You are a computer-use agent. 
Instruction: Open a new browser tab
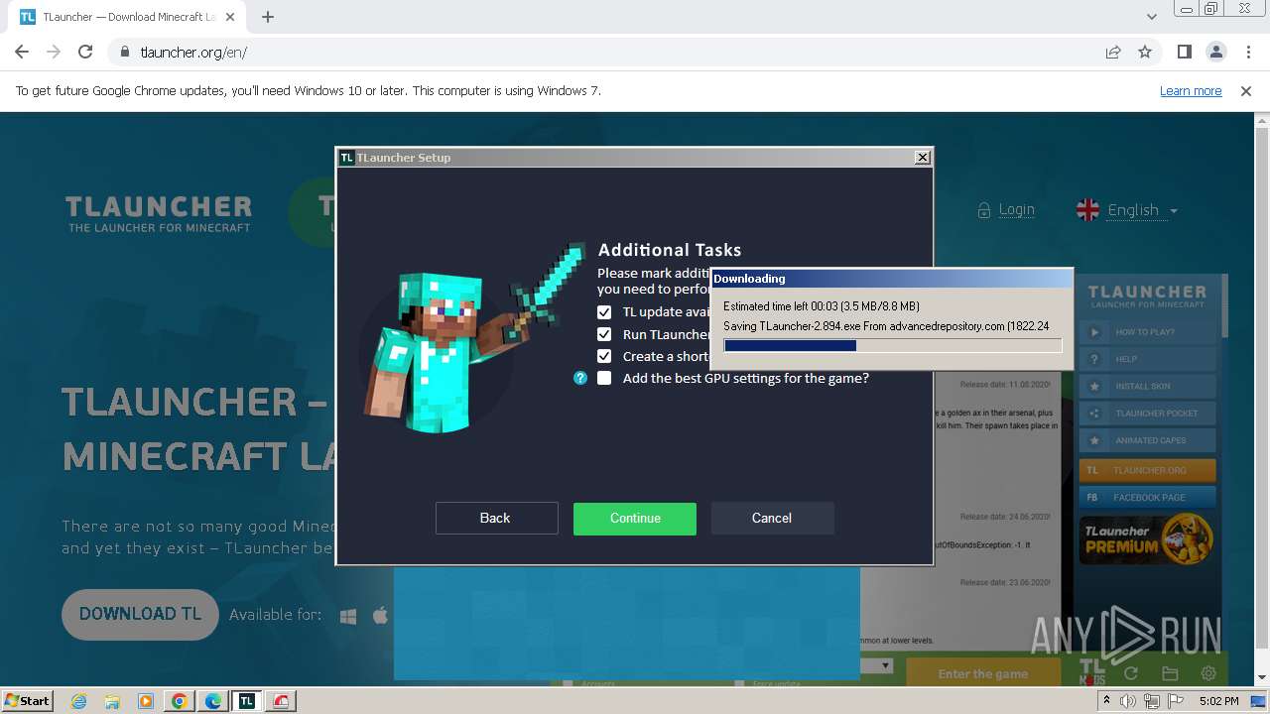point(268,17)
